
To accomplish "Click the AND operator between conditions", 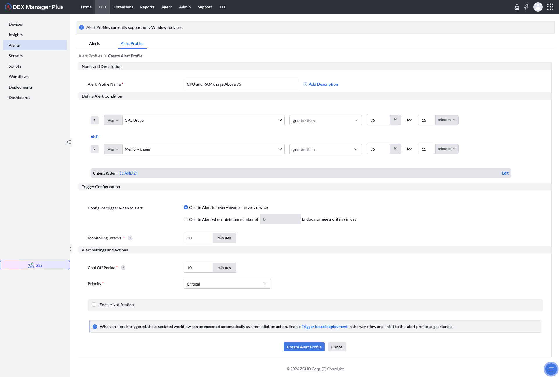I will point(95,137).
